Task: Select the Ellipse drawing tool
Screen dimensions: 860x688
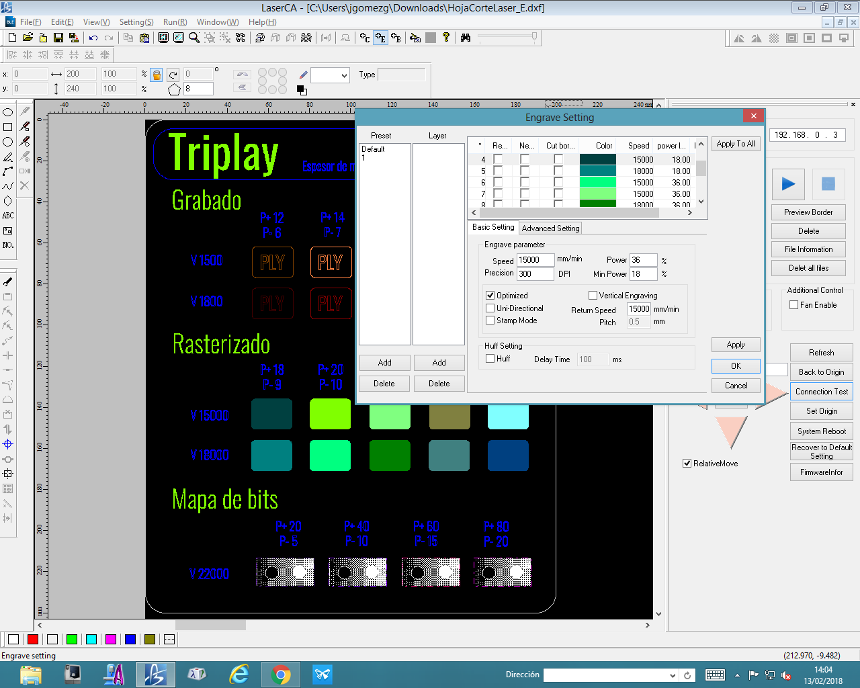Action: pyautogui.click(x=8, y=112)
